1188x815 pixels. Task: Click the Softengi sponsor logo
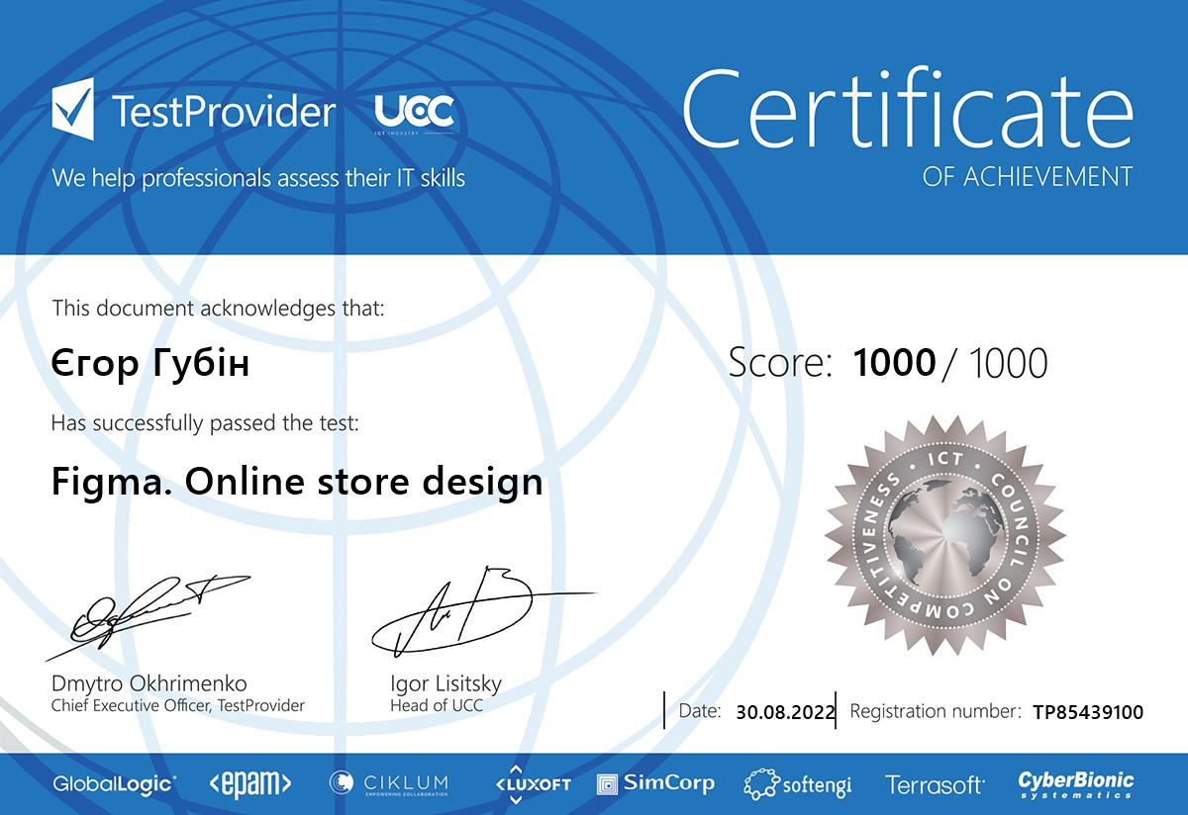(798, 784)
